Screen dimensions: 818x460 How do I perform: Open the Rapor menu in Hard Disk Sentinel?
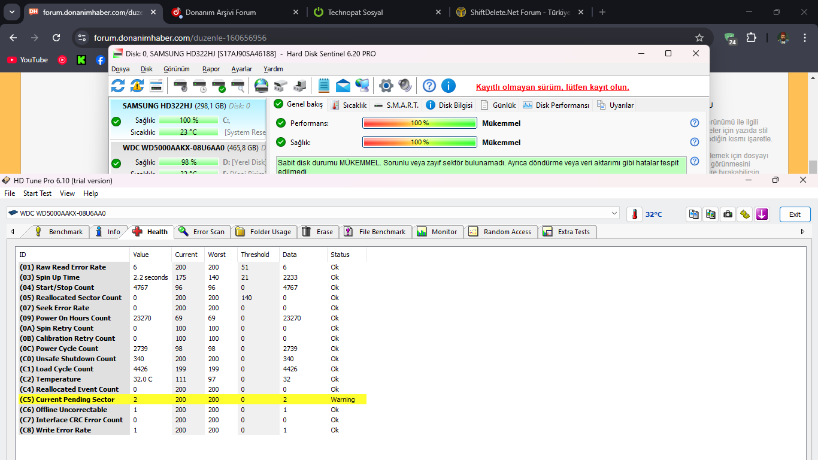(211, 69)
